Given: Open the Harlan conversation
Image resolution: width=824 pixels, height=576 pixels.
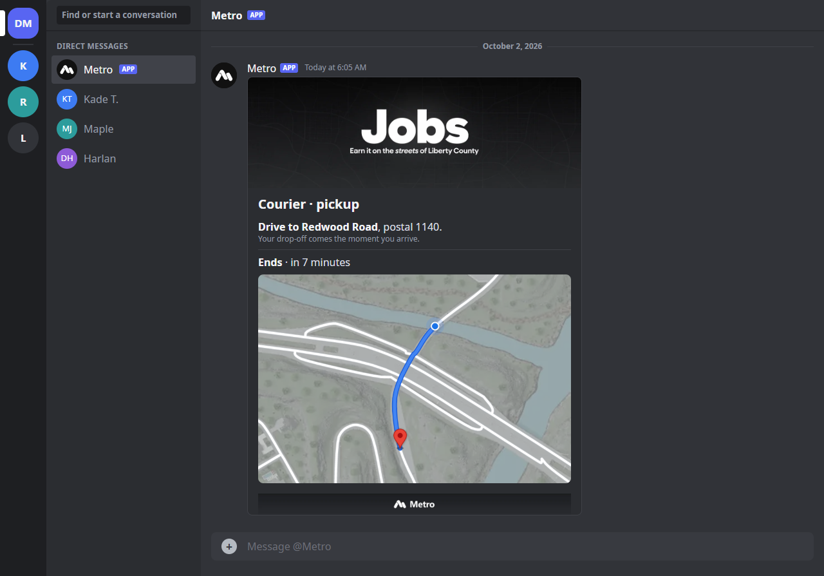Looking at the screenshot, I should tap(124, 158).
